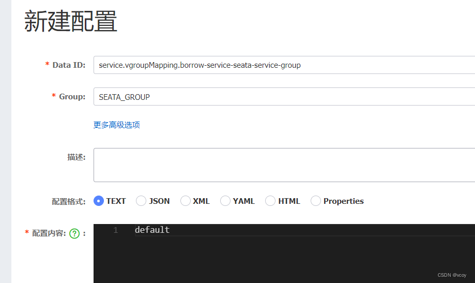Click the 配置内容 label text
This screenshot has width=475, height=283.
tap(49, 233)
